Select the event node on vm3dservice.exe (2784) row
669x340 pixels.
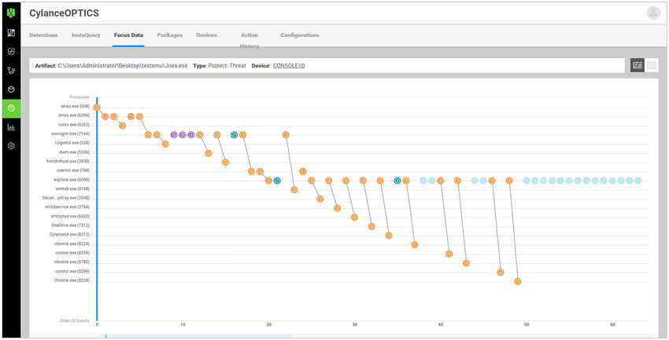pos(337,208)
